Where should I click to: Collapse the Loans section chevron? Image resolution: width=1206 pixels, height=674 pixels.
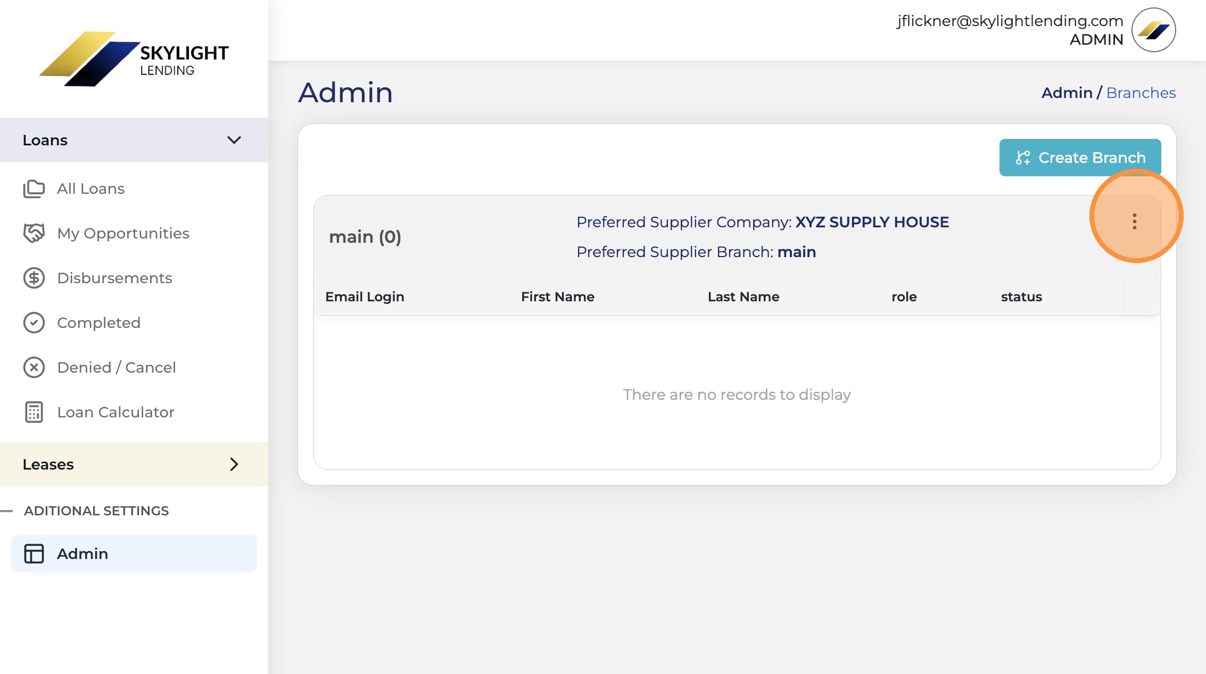coord(234,140)
